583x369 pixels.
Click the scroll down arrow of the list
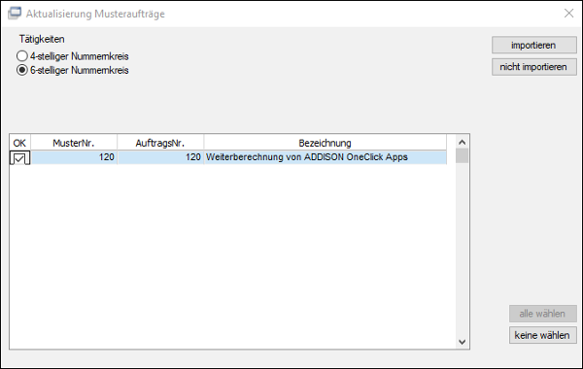coord(463,342)
